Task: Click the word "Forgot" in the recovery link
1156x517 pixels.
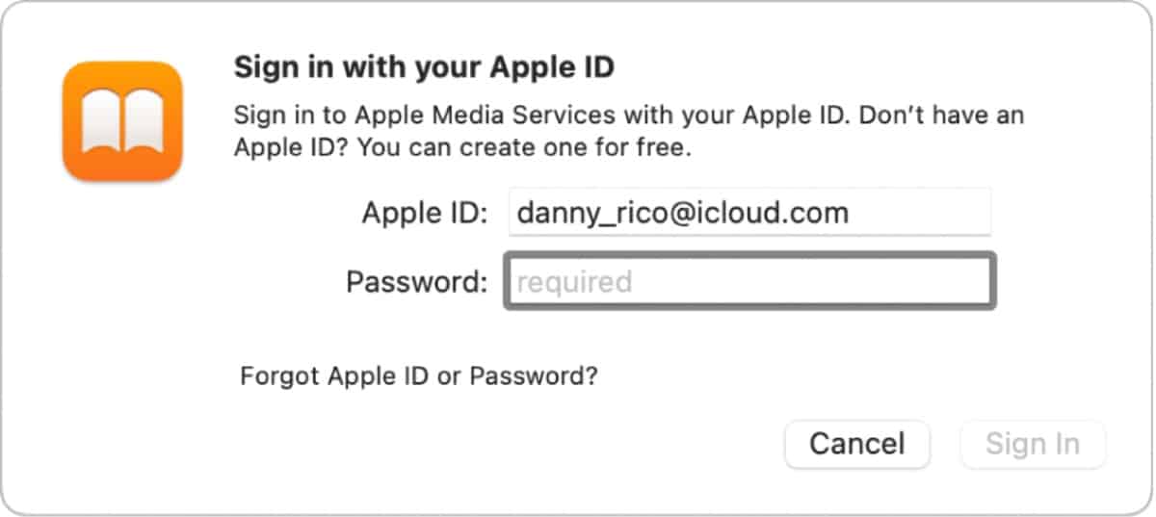Action: tap(280, 375)
